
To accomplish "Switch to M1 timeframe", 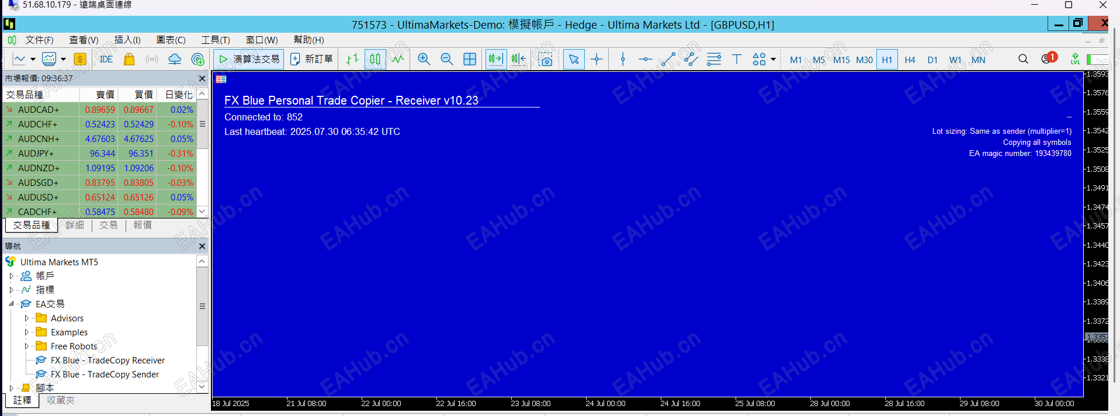I will [796, 60].
